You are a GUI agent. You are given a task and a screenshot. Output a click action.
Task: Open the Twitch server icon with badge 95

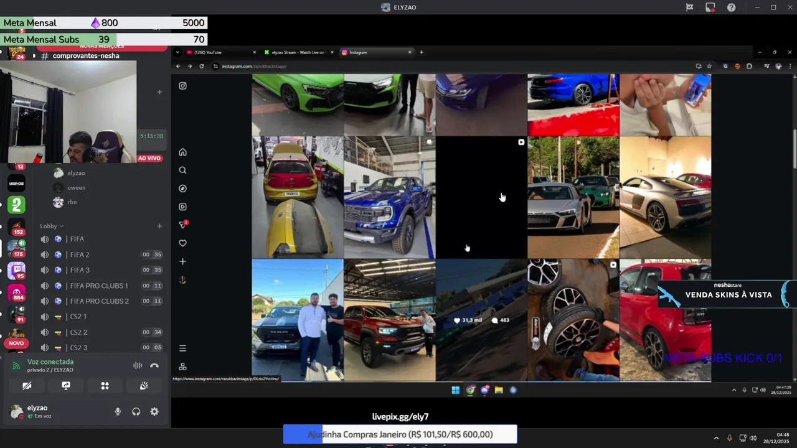[x=16, y=270]
